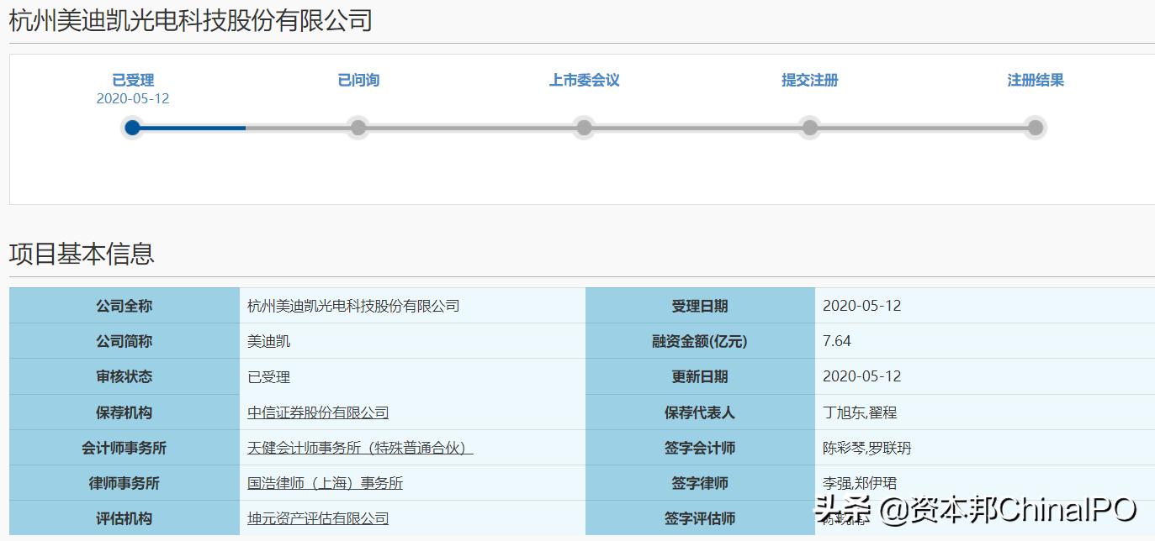Click the company full name value cell
The width and height of the screenshot is (1155, 541).
click(x=412, y=306)
